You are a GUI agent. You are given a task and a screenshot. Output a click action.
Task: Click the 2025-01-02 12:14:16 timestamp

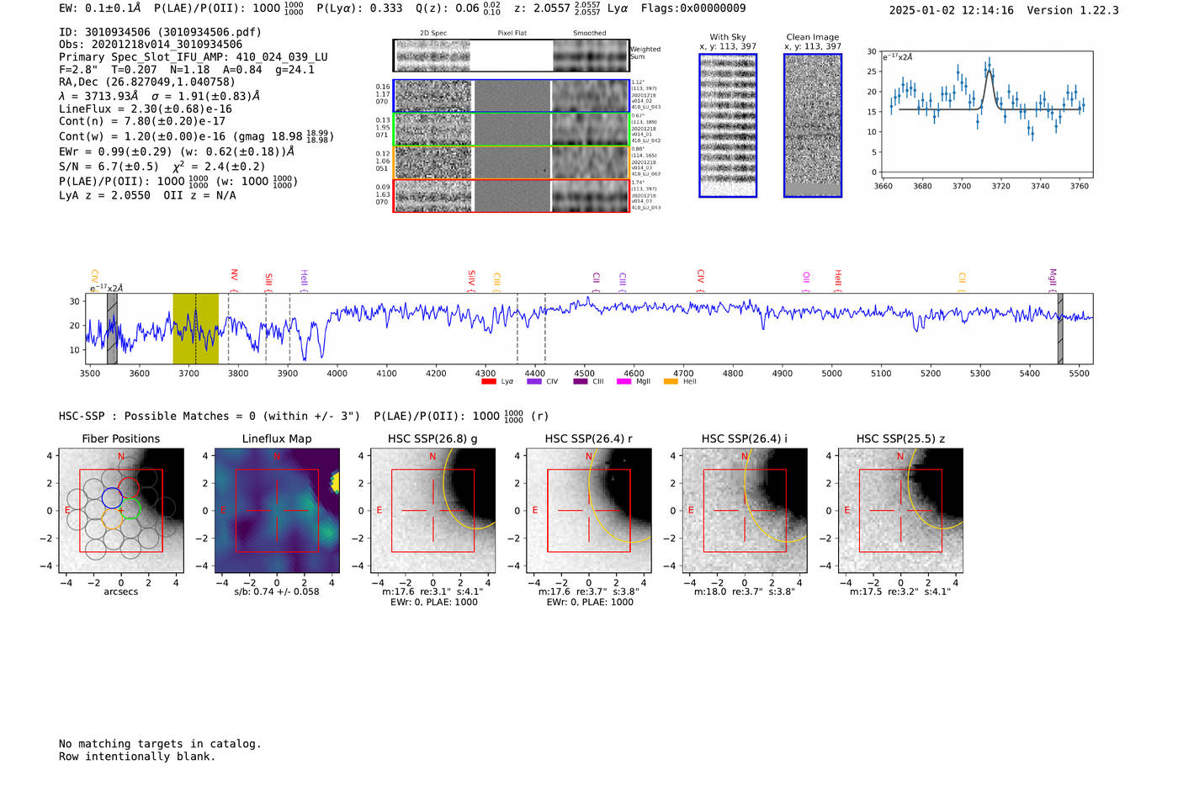(x=952, y=10)
